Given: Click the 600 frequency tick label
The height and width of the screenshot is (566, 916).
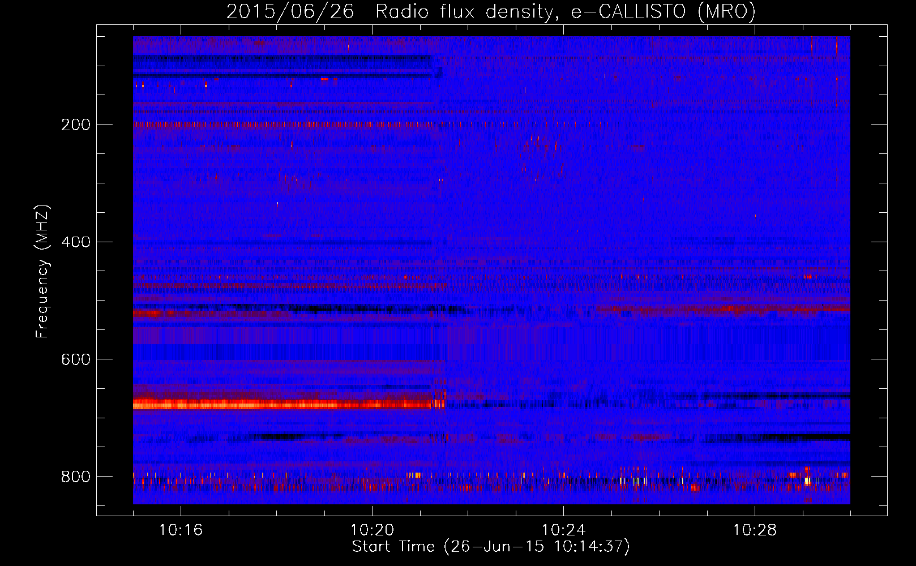Looking at the screenshot, I should point(76,359).
